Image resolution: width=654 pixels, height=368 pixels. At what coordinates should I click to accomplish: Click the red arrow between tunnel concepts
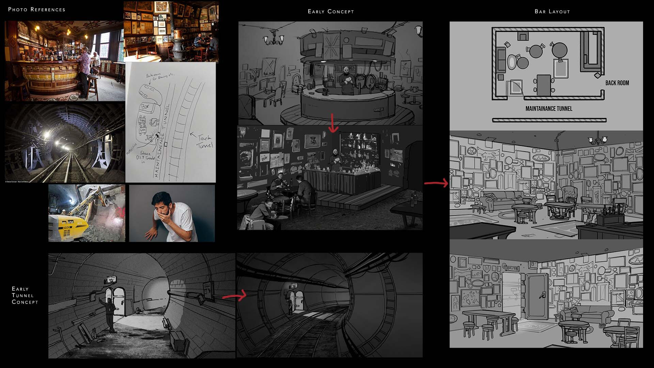[x=234, y=295]
